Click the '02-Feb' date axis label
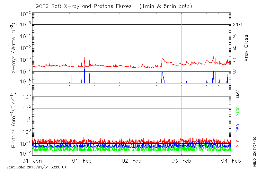The height and width of the screenshot is (170, 257). (132, 160)
